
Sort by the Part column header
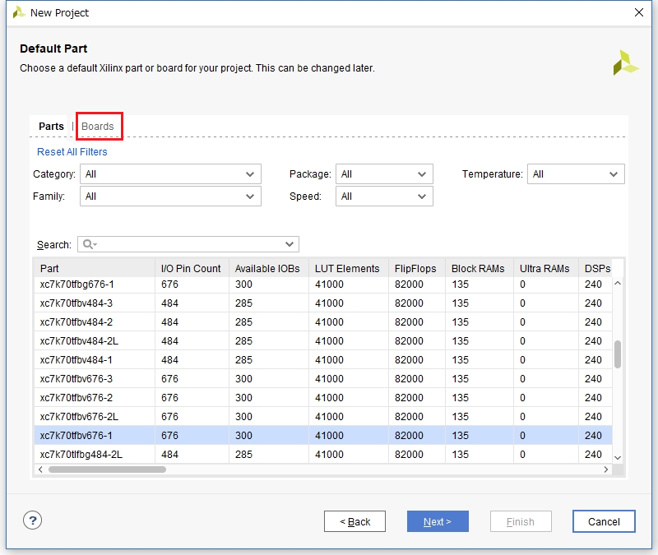(94, 269)
